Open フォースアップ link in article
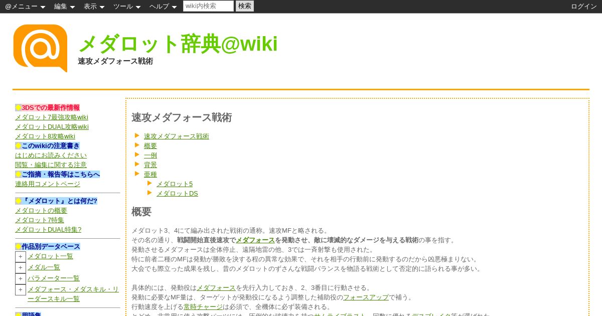The height and width of the screenshot is (316, 602). [x=366, y=297]
